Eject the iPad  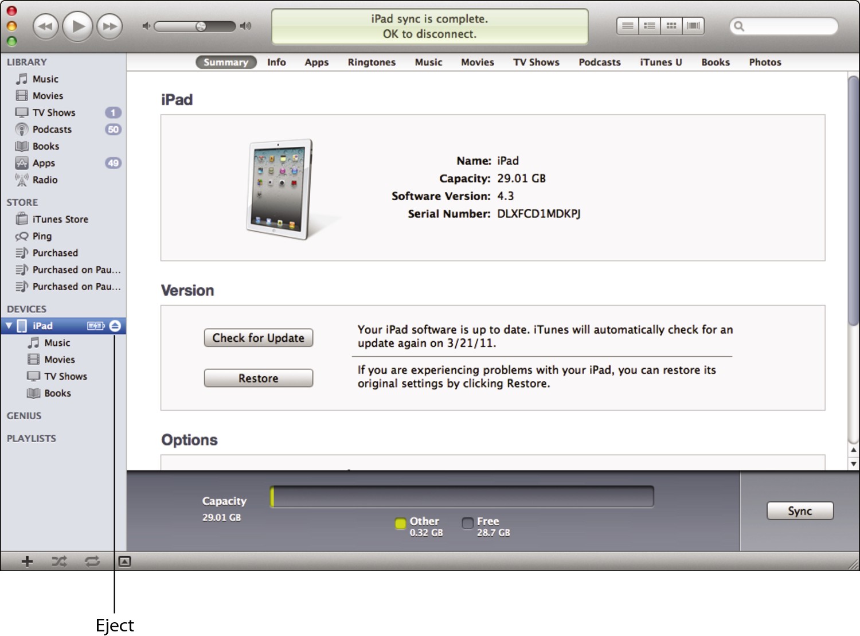click(x=115, y=326)
